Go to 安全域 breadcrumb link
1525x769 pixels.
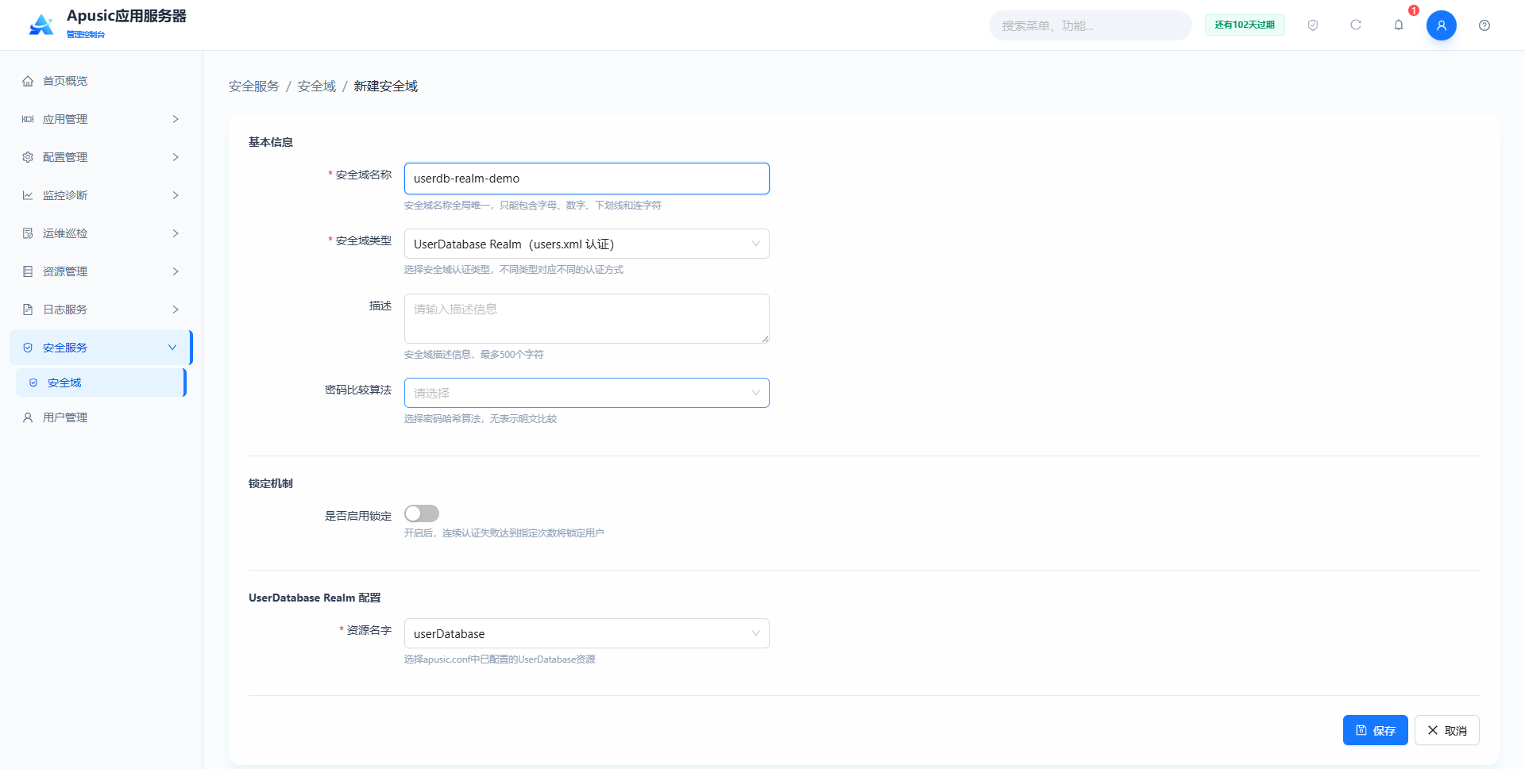pyautogui.click(x=317, y=86)
